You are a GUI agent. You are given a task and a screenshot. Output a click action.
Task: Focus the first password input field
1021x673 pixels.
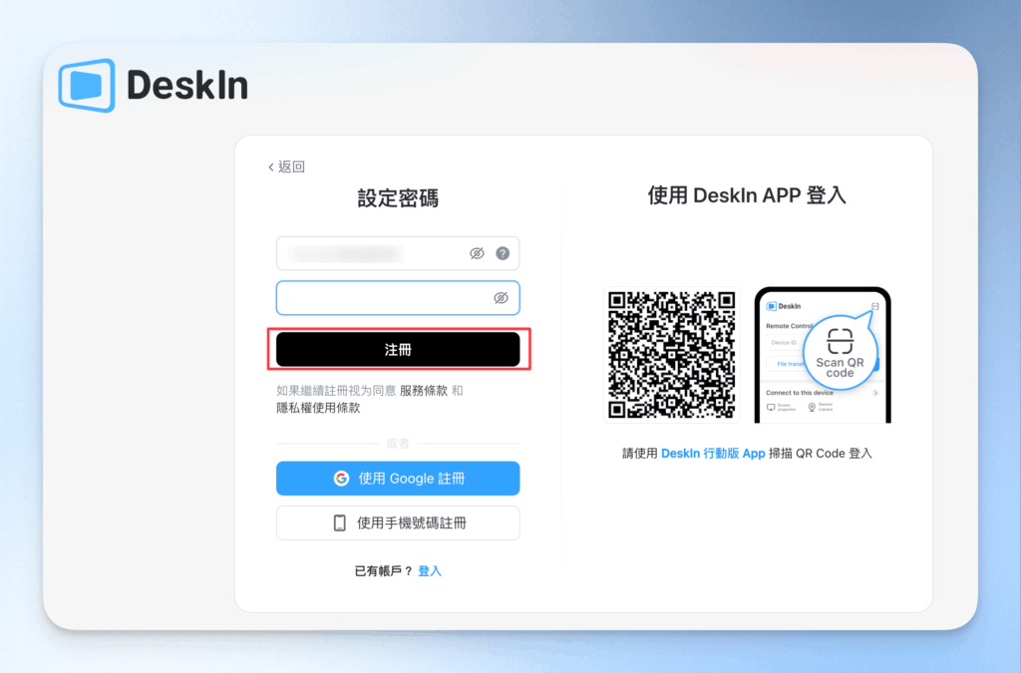(x=398, y=253)
